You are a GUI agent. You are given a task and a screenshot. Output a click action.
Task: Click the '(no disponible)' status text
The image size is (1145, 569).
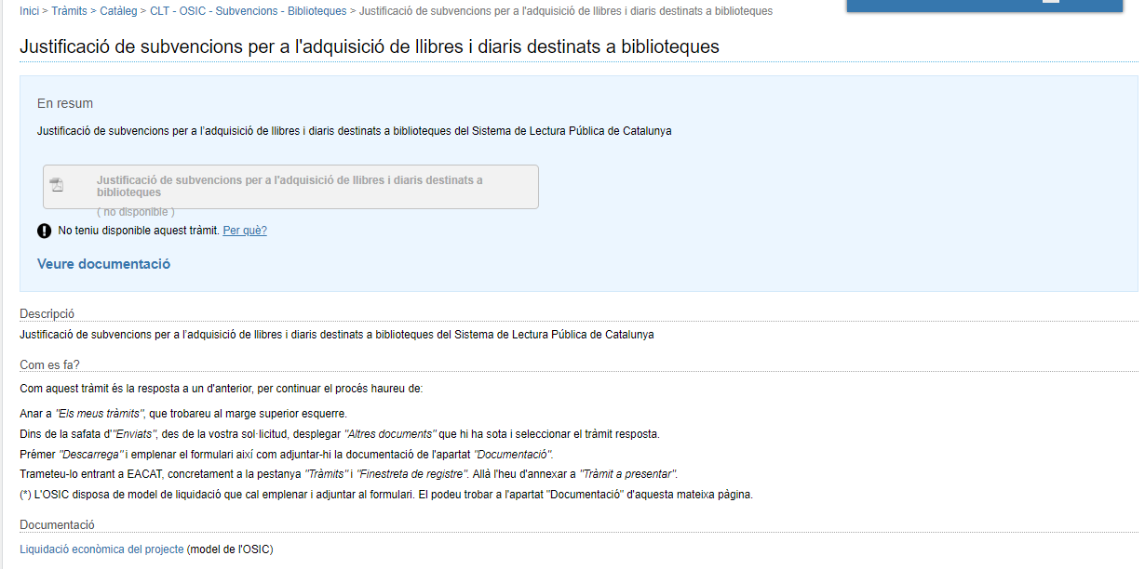[136, 212]
